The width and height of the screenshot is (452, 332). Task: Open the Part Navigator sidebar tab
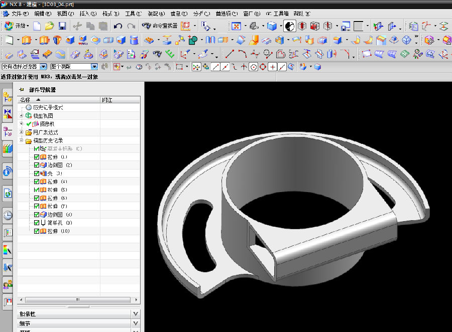8,132
